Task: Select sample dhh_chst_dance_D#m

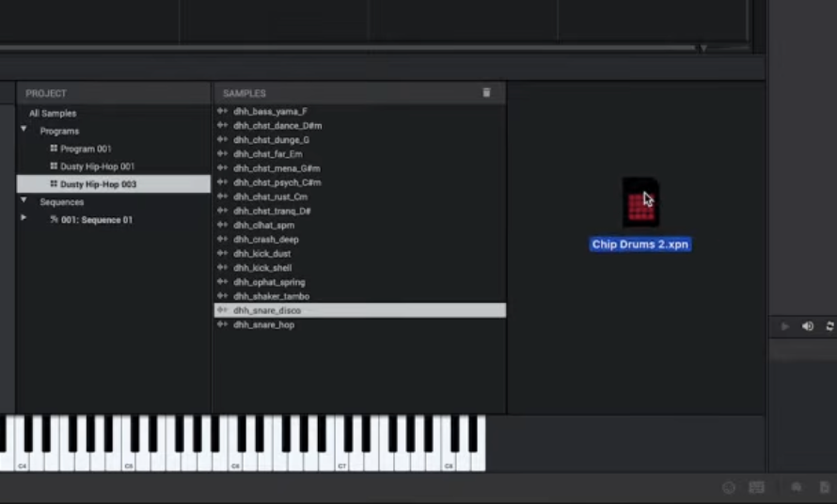Action: coord(277,126)
